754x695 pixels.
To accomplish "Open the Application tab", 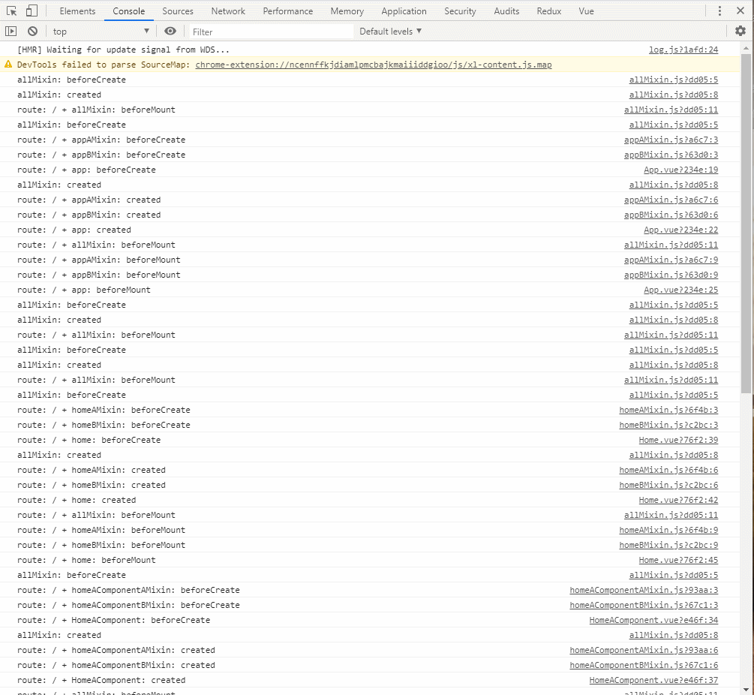I will click(404, 11).
